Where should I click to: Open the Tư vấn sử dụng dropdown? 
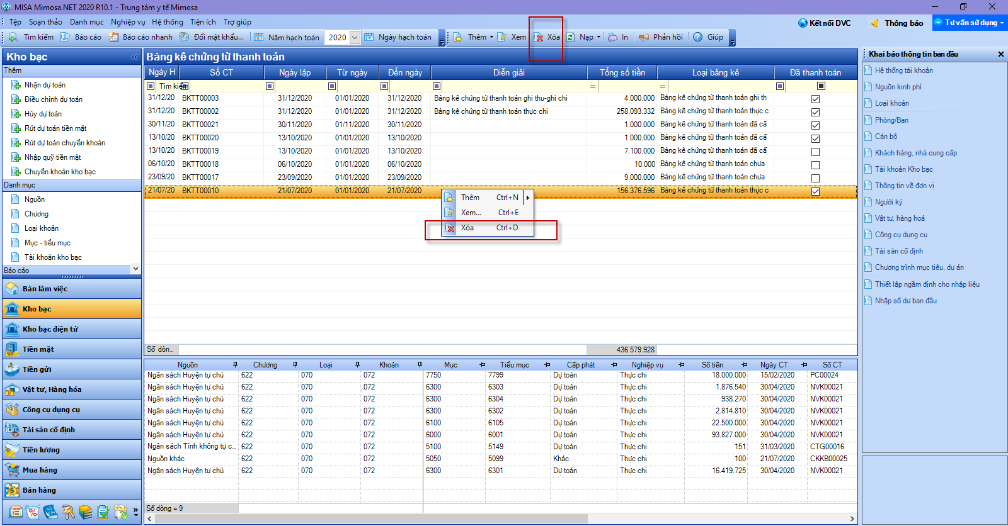click(970, 23)
